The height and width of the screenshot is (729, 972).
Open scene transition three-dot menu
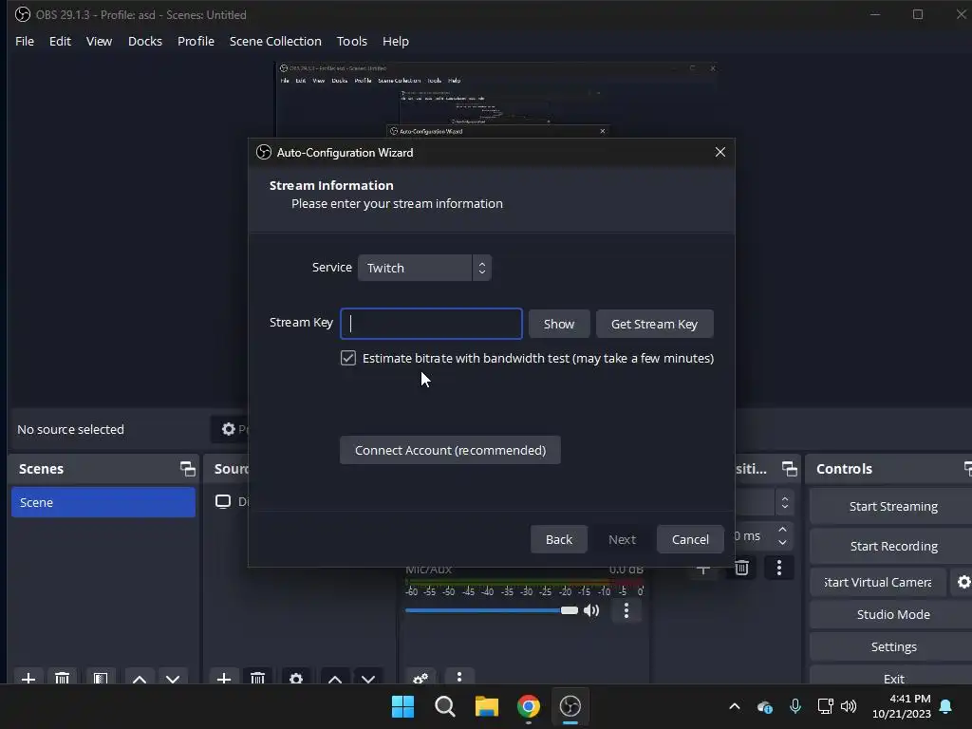pos(779,568)
